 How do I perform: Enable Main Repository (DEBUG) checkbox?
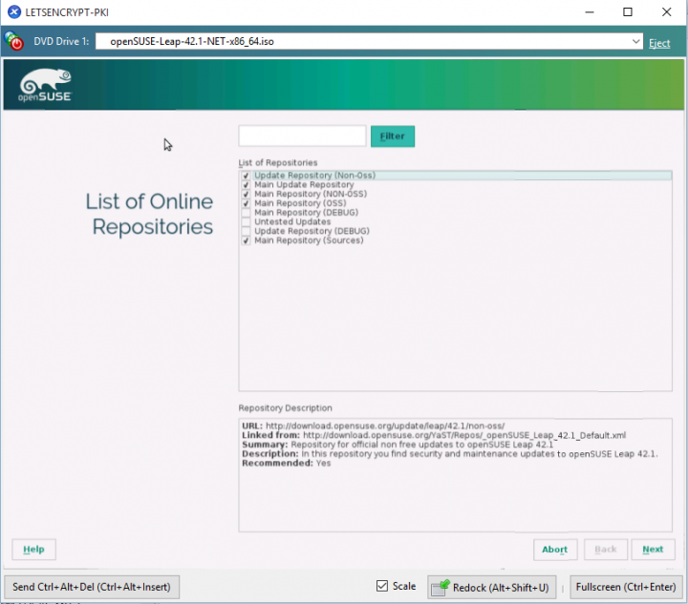[247, 213]
